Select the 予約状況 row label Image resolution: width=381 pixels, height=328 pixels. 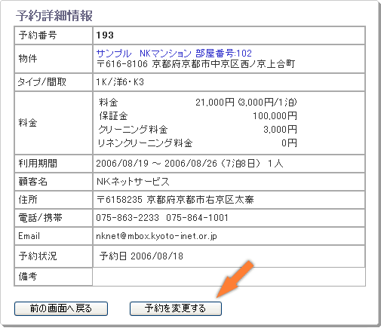[38, 256]
